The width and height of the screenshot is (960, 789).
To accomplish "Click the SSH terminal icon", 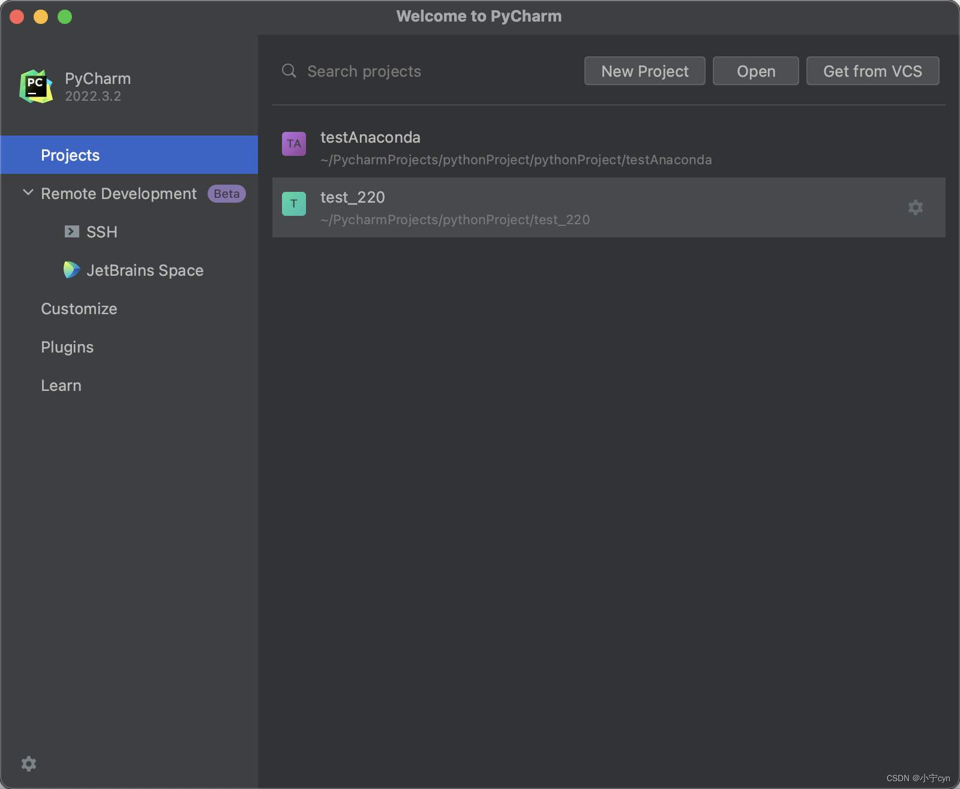I will click(x=72, y=231).
